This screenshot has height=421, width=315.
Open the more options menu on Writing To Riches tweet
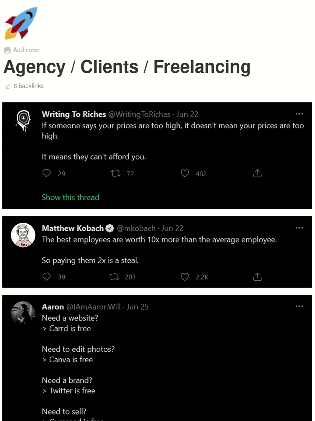click(299, 113)
